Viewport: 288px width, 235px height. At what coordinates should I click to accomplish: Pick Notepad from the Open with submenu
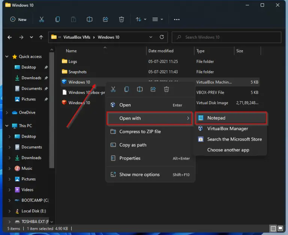coord(231,118)
